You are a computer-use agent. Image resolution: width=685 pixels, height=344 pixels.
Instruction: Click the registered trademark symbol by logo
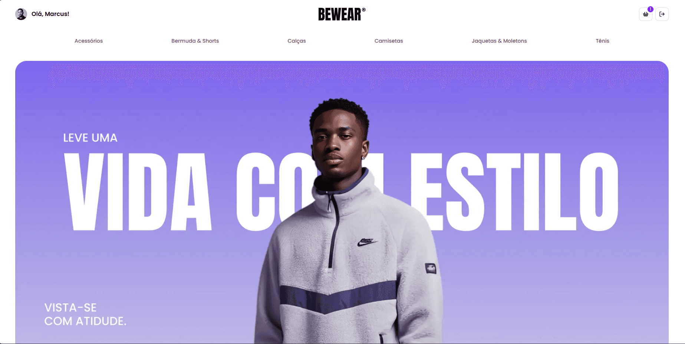[364, 10]
